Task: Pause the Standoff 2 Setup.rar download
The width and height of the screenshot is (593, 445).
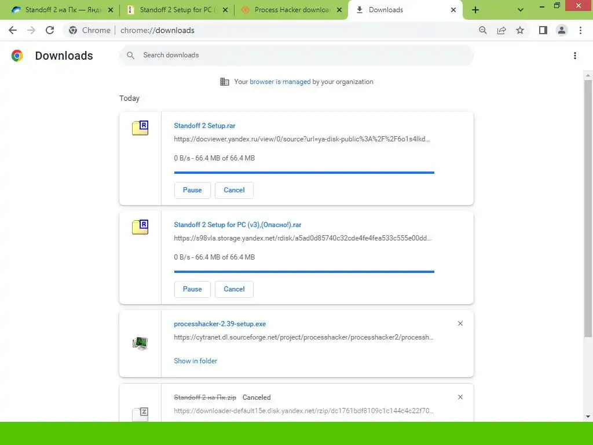Action: [x=192, y=190]
